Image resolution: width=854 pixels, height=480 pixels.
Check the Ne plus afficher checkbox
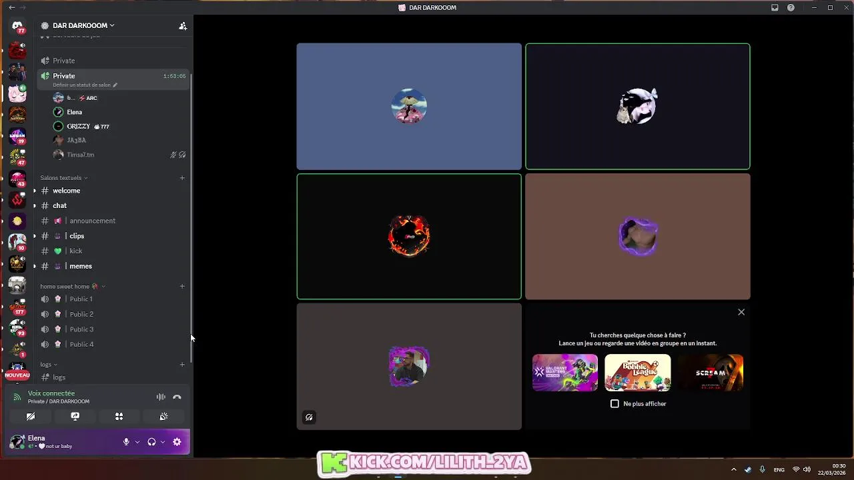click(615, 404)
